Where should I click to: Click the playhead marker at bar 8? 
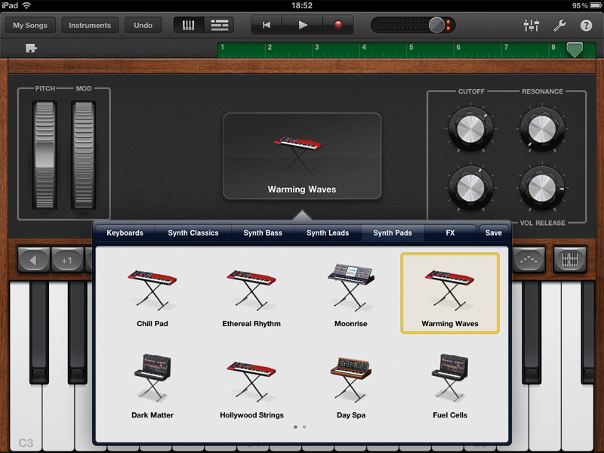point(575,50)
